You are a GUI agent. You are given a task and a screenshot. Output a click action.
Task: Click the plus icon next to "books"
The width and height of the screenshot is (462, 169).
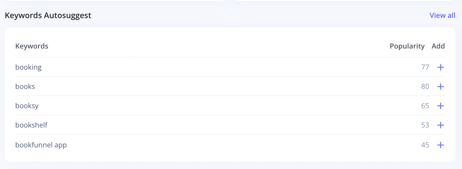440,87
